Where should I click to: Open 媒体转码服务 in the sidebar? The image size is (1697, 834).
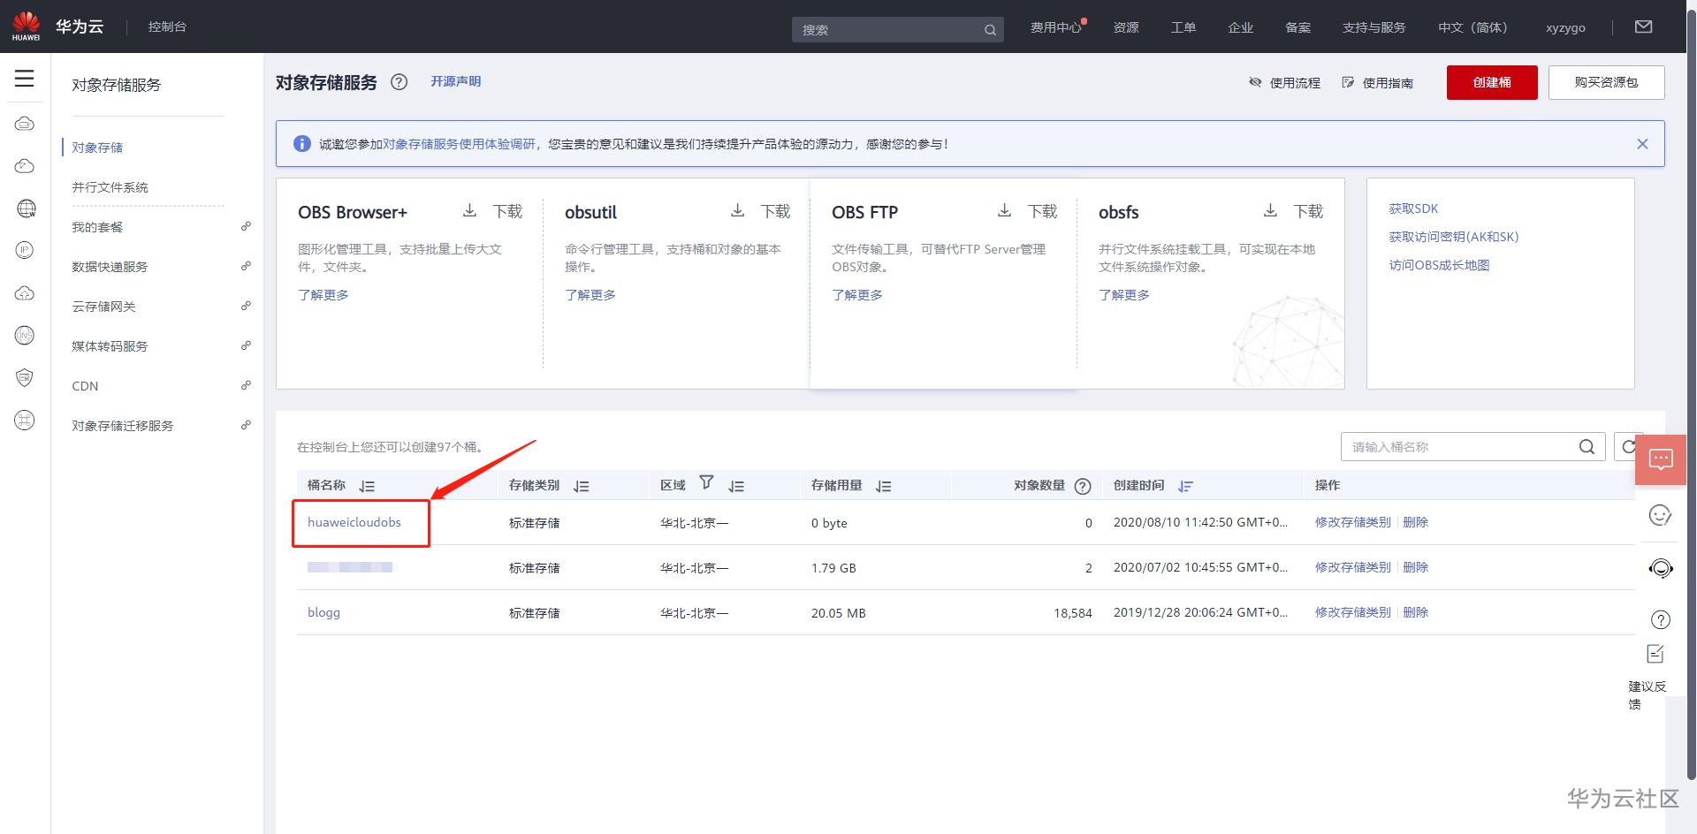tap(110, 346)
